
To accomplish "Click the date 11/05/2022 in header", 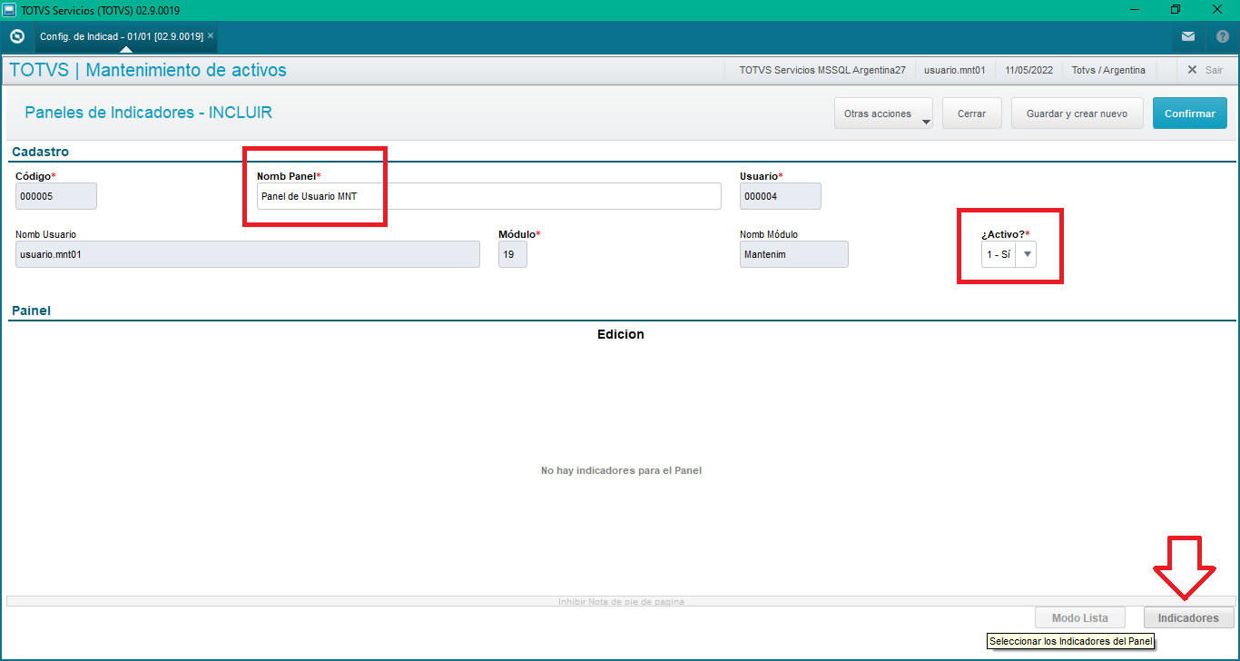I will tap(1028, 70).
